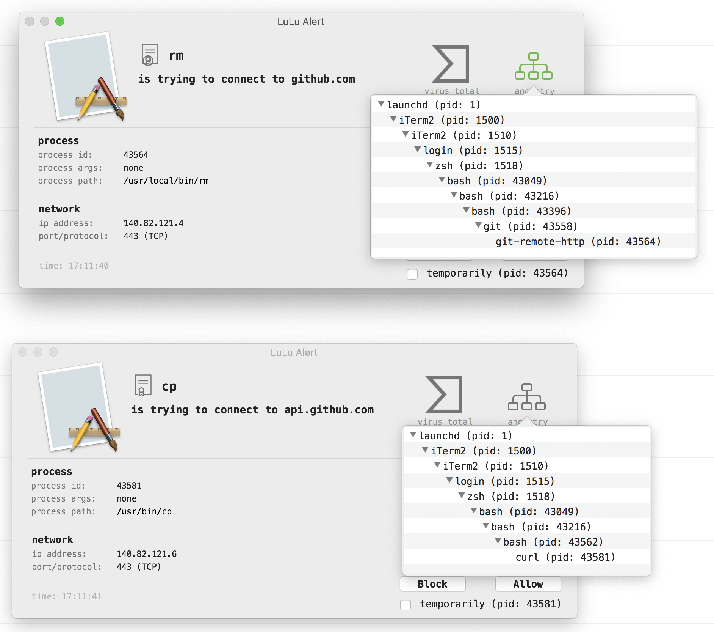
Task: Collapse zsh pid 1518 in cp ancestry
Action: 462,495
